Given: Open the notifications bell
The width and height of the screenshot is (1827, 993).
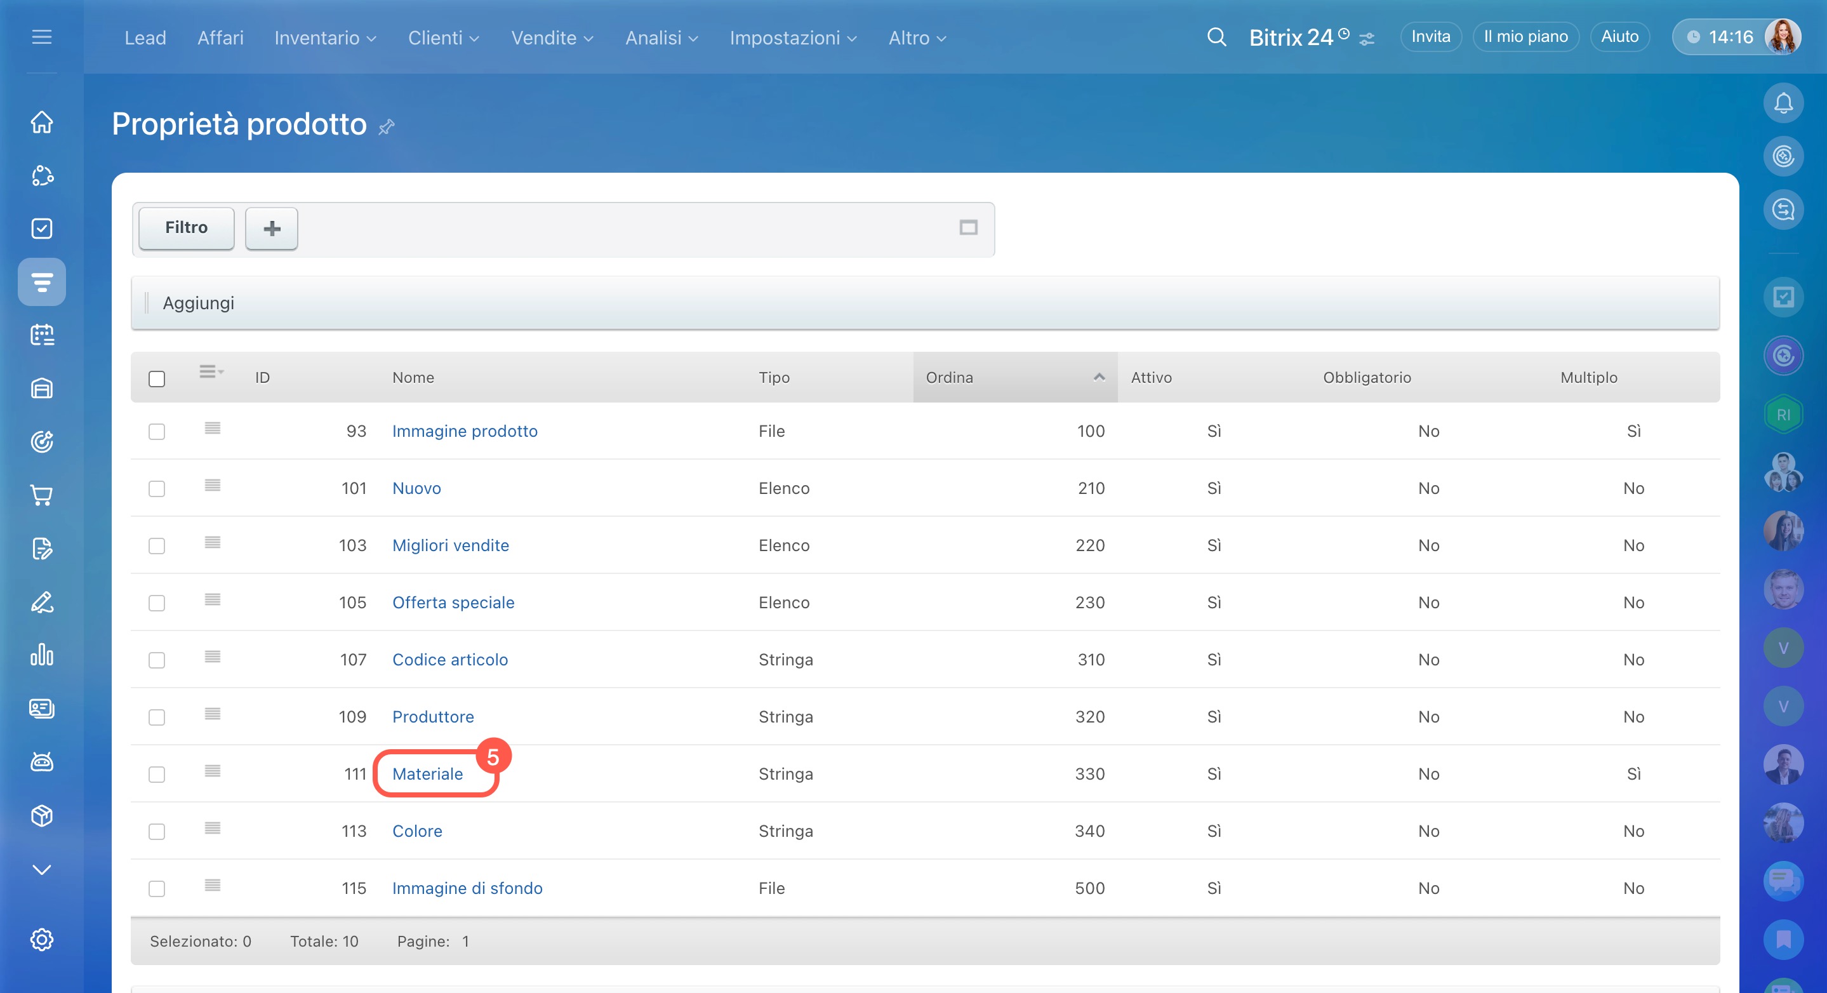Looking at the screenshot, I should 1783,103.
